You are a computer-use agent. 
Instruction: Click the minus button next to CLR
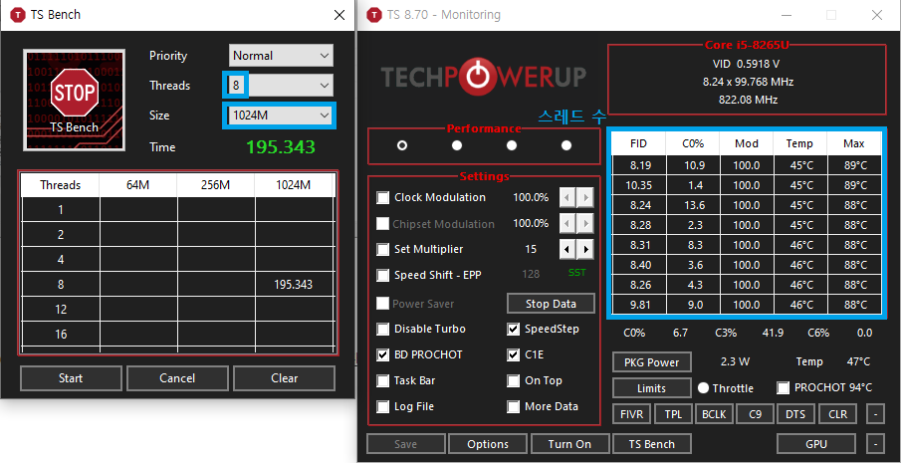point(875,413)
